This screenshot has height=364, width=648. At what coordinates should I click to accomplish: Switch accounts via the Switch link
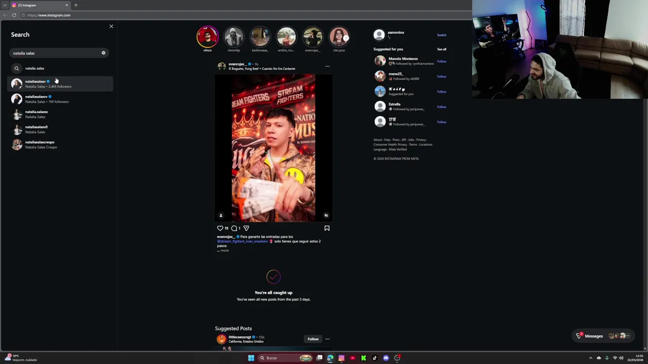(441, 35)
